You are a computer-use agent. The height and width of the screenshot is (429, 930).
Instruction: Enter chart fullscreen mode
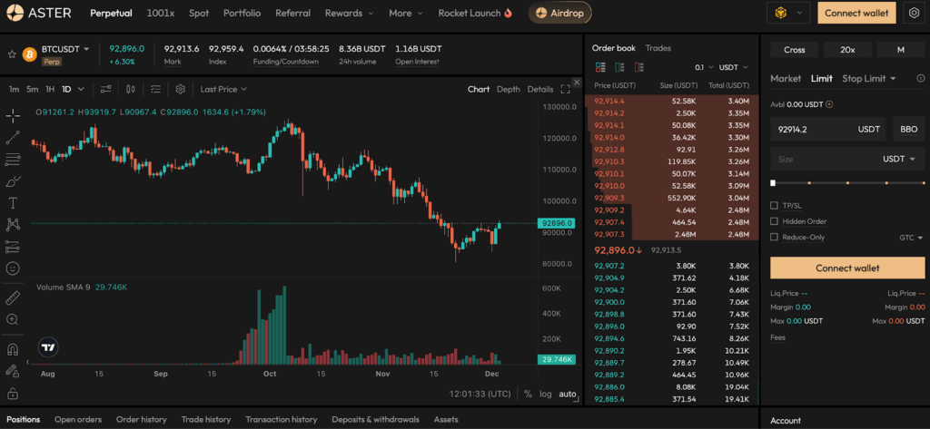click(x=565, y=89)
